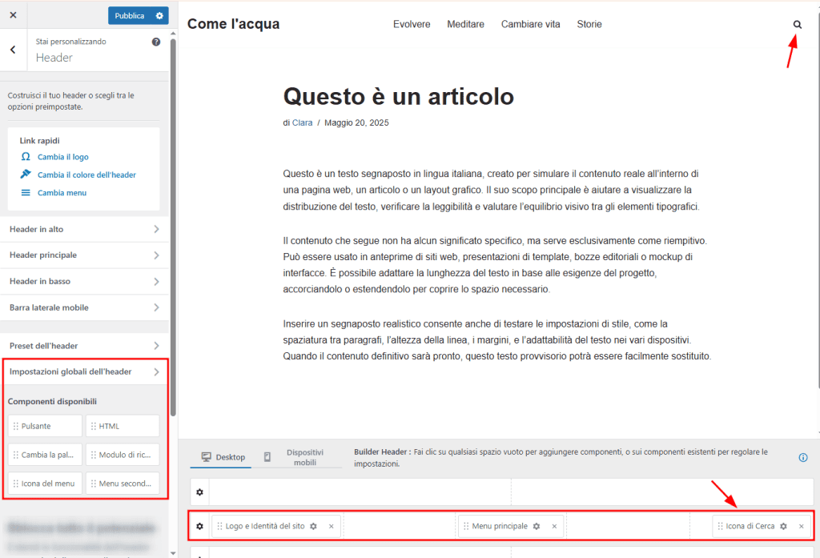Select the Menu second... component
The image size is (820, 558).
pos(123,484)
